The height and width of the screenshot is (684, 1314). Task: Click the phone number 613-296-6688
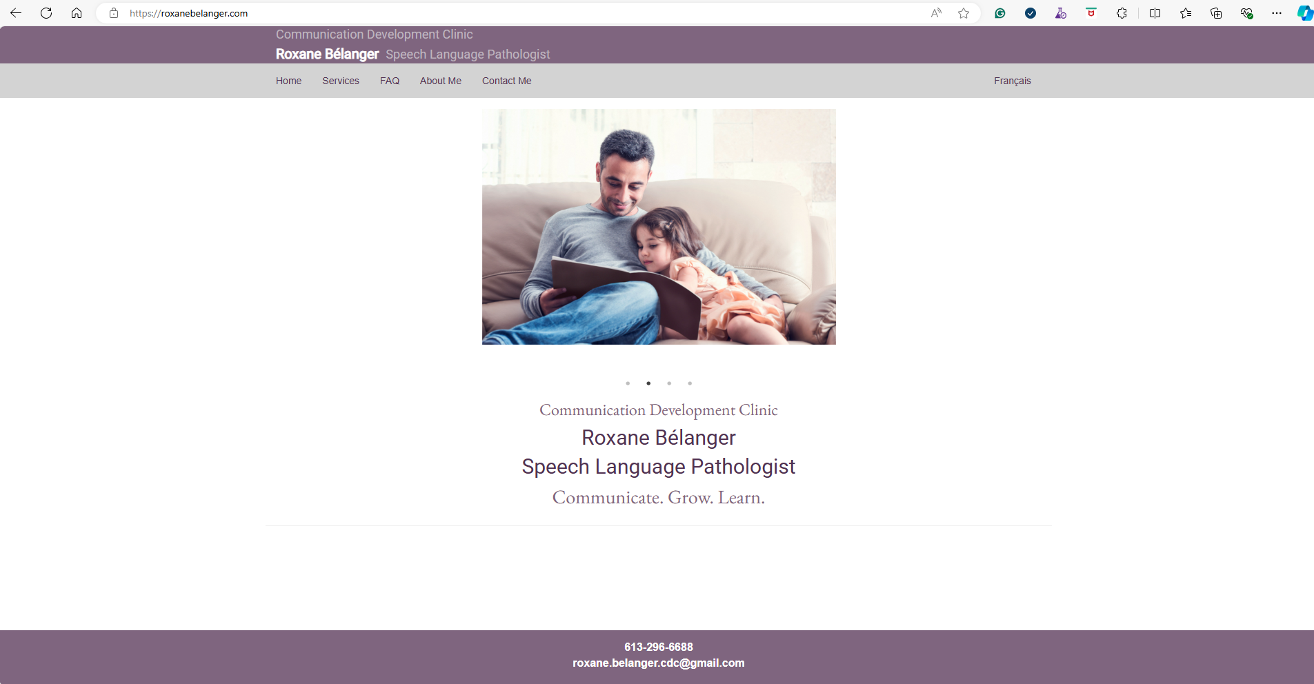tap(659, 647)
